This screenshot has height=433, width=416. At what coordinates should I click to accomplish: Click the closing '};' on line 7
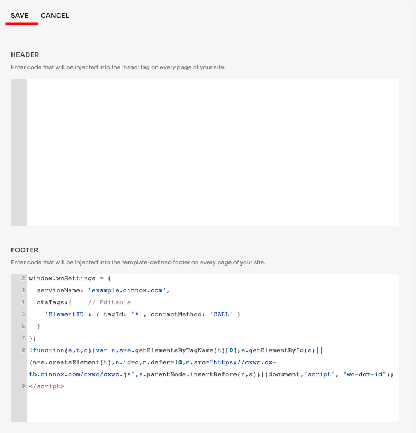pyautogui.click(x=33, y=339)
